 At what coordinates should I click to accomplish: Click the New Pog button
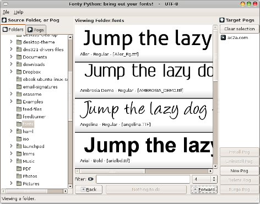[x=239, y=171]
